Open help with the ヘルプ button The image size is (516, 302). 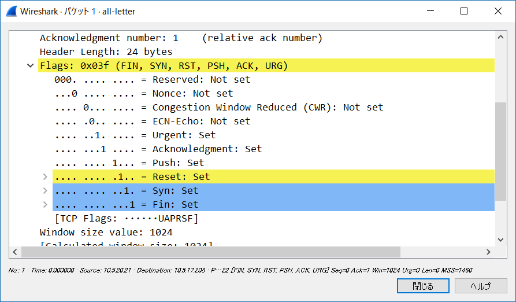coord(481,286)
